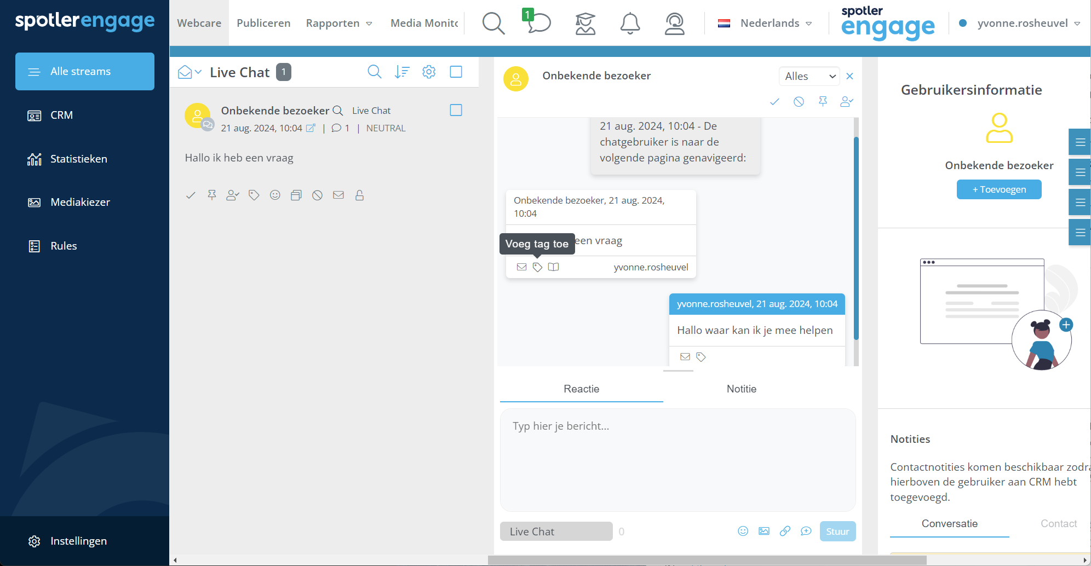This screenshot has width=1091, height=566.
Task: Search within the Live Chat stream
Action: 374,72
